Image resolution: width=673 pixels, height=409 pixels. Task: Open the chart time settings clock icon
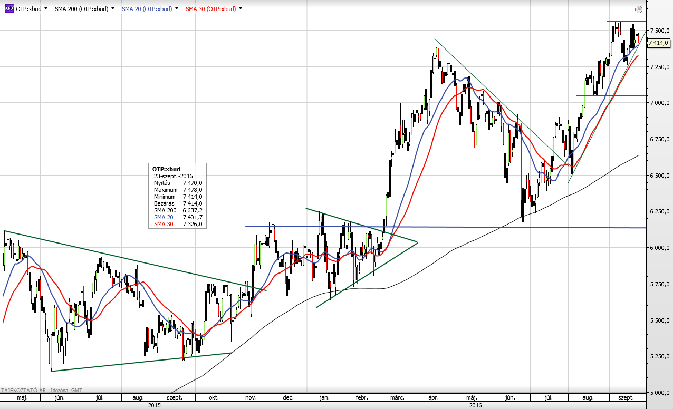tap(639, 9)
